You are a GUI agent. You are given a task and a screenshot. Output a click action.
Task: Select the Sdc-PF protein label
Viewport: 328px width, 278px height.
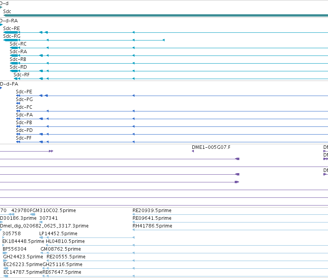[x=24, y=138]
